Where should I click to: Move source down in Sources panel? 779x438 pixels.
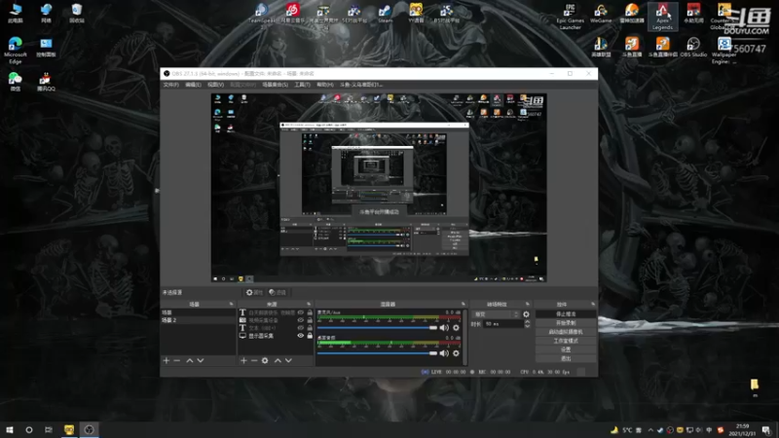(288, 360)
